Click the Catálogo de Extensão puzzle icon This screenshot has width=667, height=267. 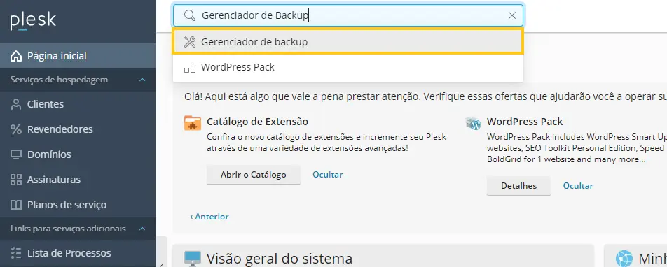(x=193, y=123)
